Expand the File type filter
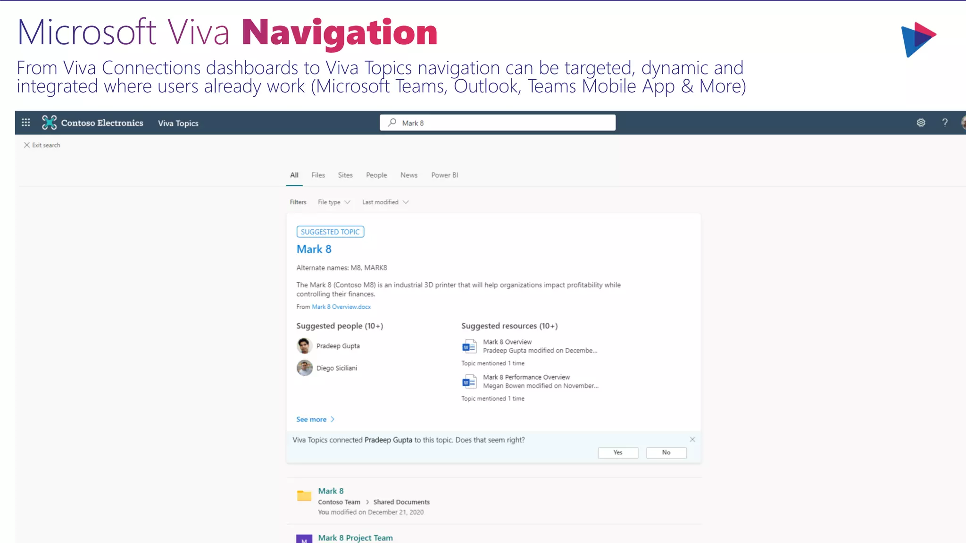 tap(334, 202)
